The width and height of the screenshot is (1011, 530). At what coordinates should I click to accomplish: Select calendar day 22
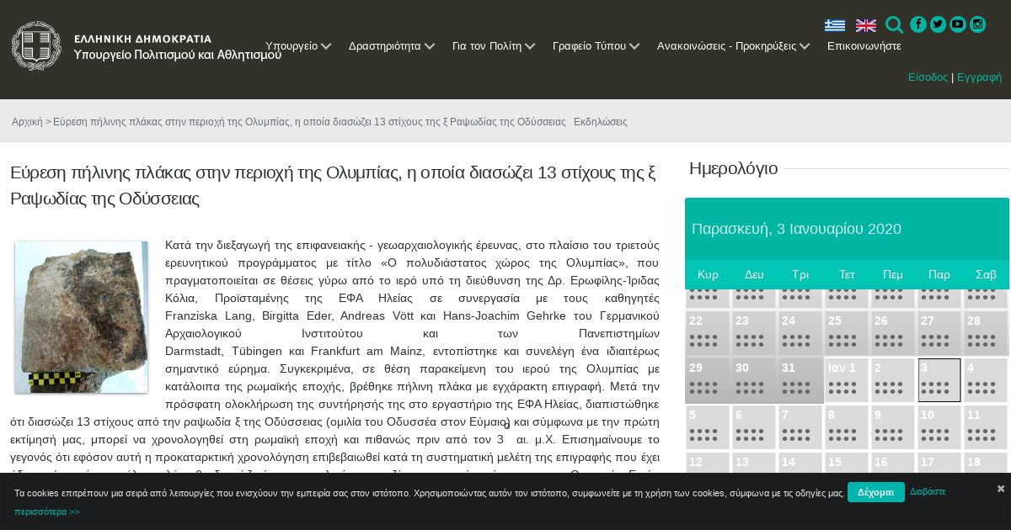(x=707, y=333)
